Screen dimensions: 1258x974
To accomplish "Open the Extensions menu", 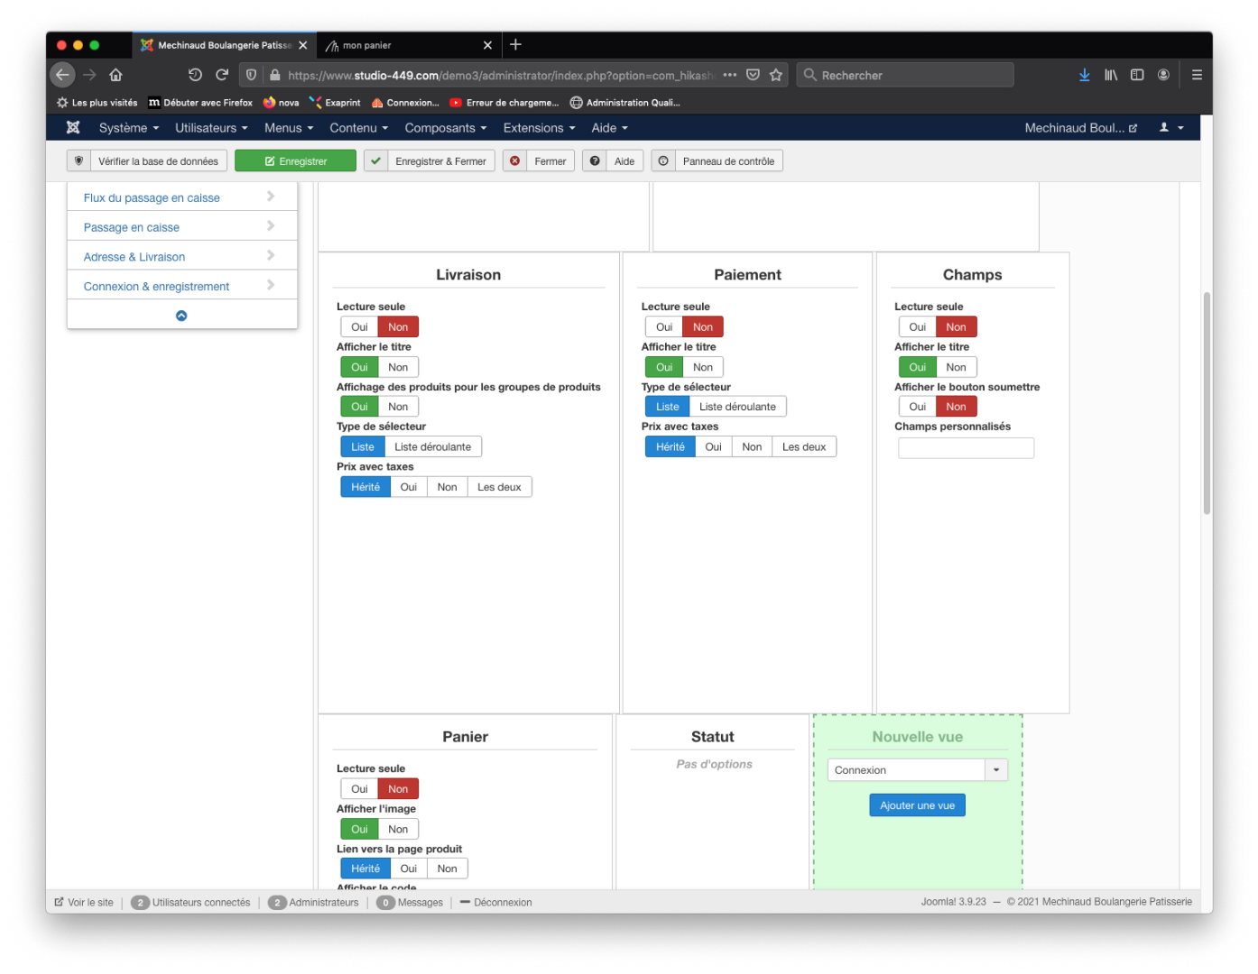I will click(540, 128).
